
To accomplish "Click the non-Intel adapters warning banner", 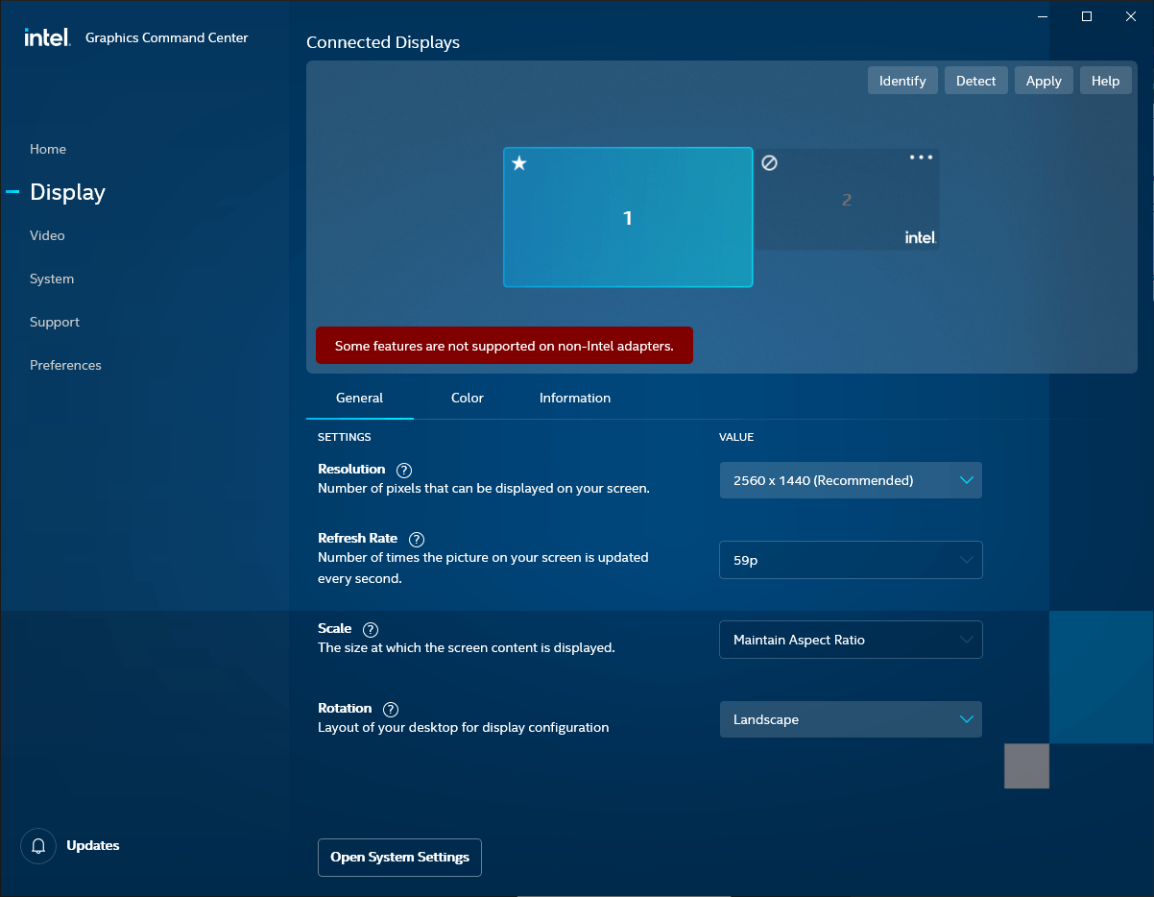I will point(504,346).
